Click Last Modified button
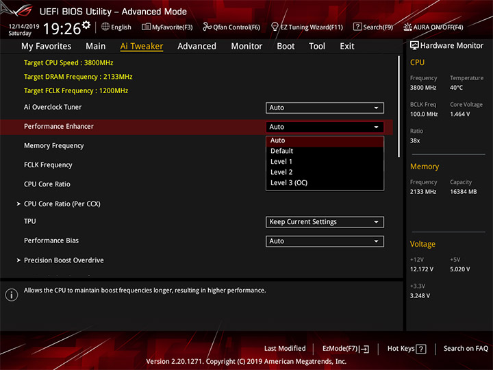 [285, 349]
